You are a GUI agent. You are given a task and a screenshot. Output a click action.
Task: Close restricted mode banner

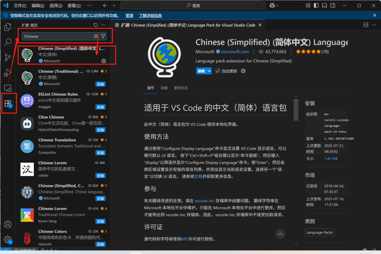click(x=374, y=15)
